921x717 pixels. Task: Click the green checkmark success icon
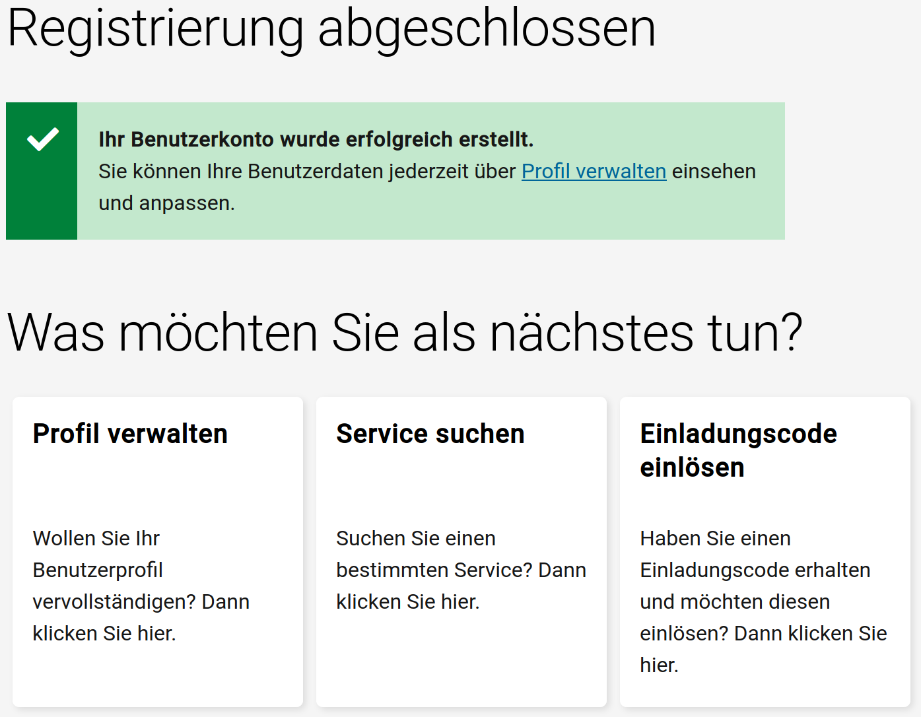42,137
